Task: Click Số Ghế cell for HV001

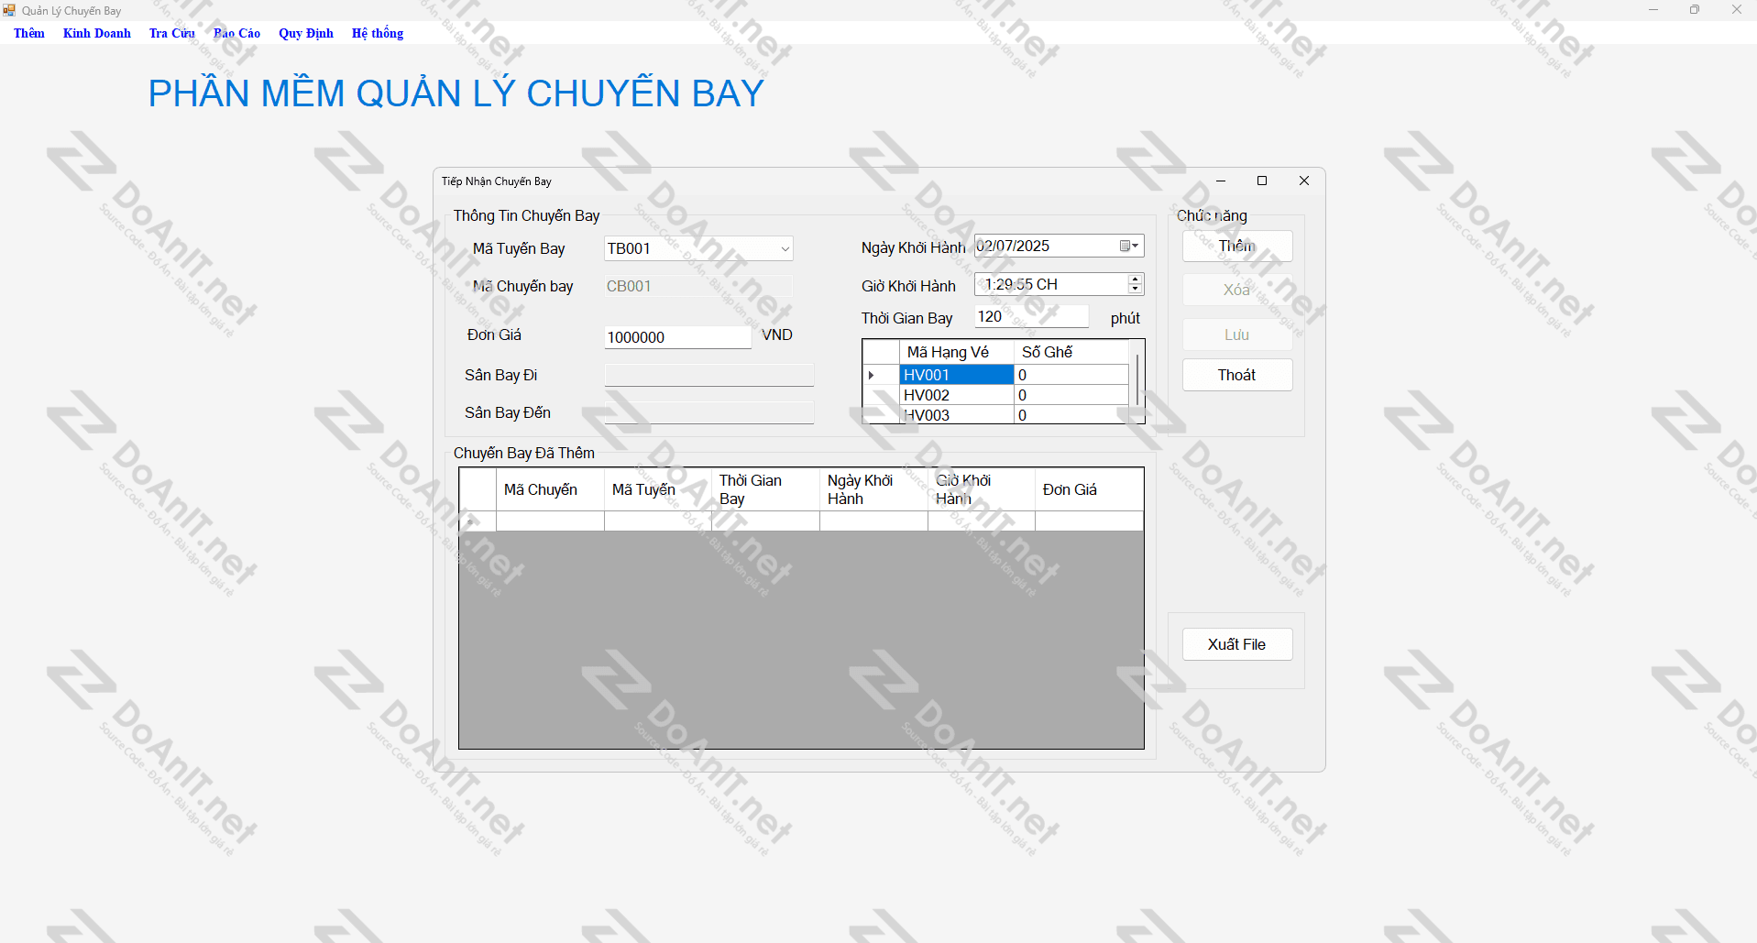Action: click(1071, 375)
